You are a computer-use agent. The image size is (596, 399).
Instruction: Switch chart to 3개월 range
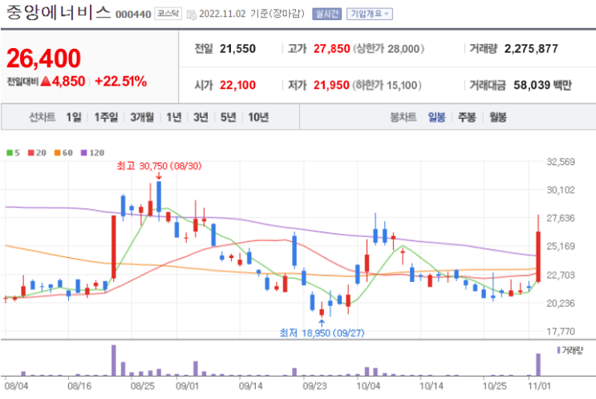coord(142,117)
